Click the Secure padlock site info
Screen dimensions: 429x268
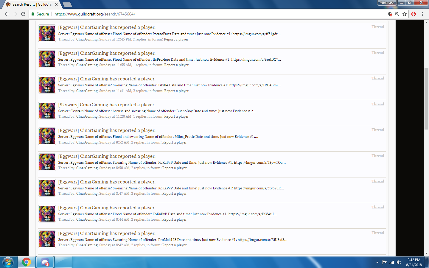point(40,14)
